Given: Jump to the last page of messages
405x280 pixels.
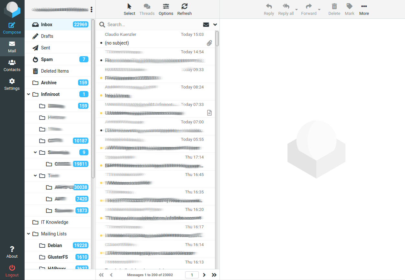Looking at the screenshot, I should click(x=214, y=275).
